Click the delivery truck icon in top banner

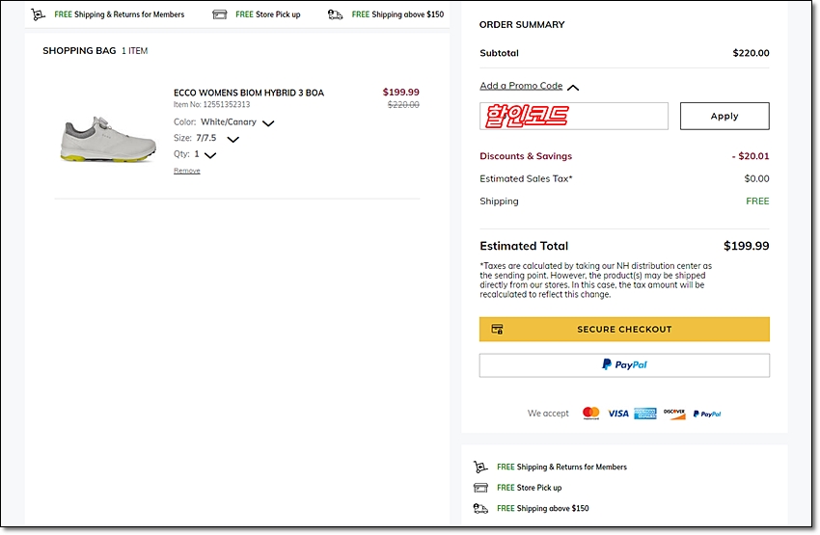point(335,14)
